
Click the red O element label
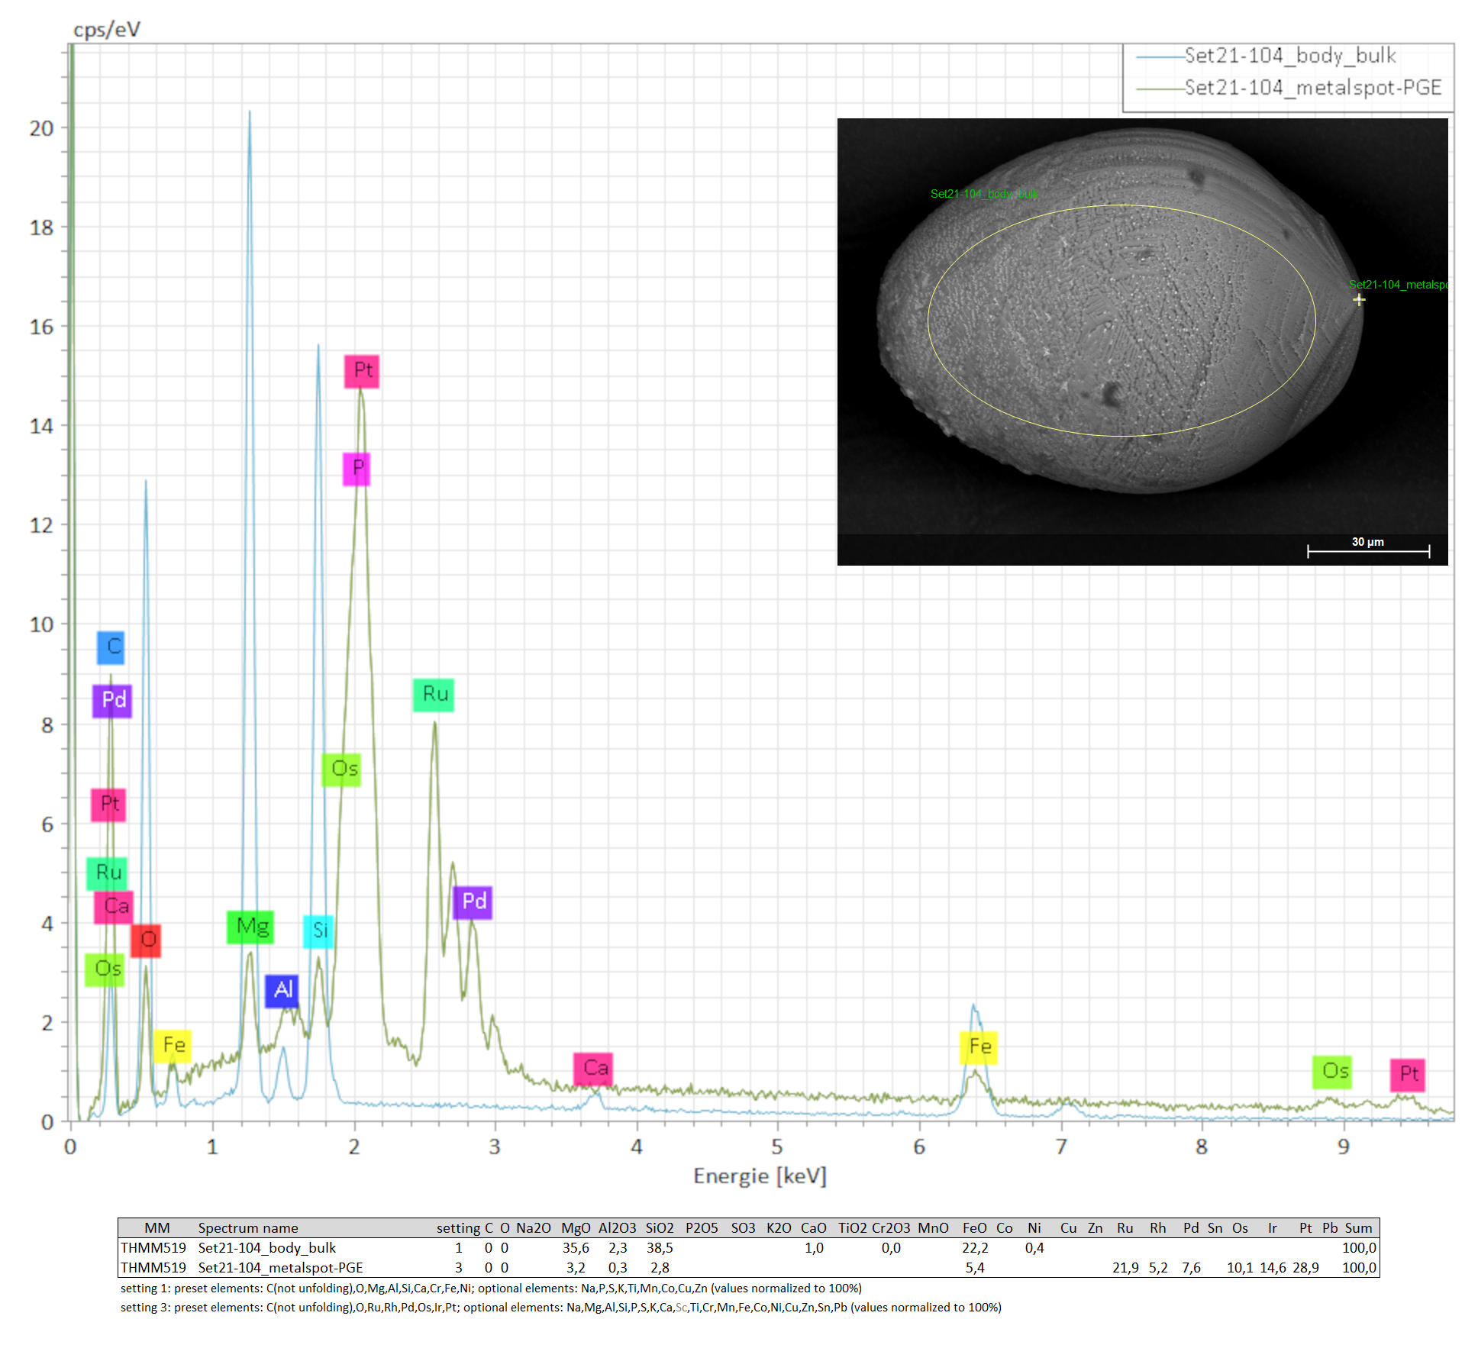pos(146,940)
